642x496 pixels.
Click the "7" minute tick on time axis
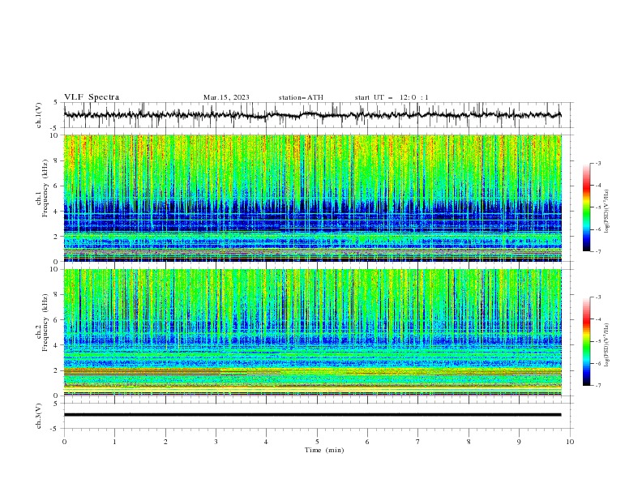click(417, 442)
